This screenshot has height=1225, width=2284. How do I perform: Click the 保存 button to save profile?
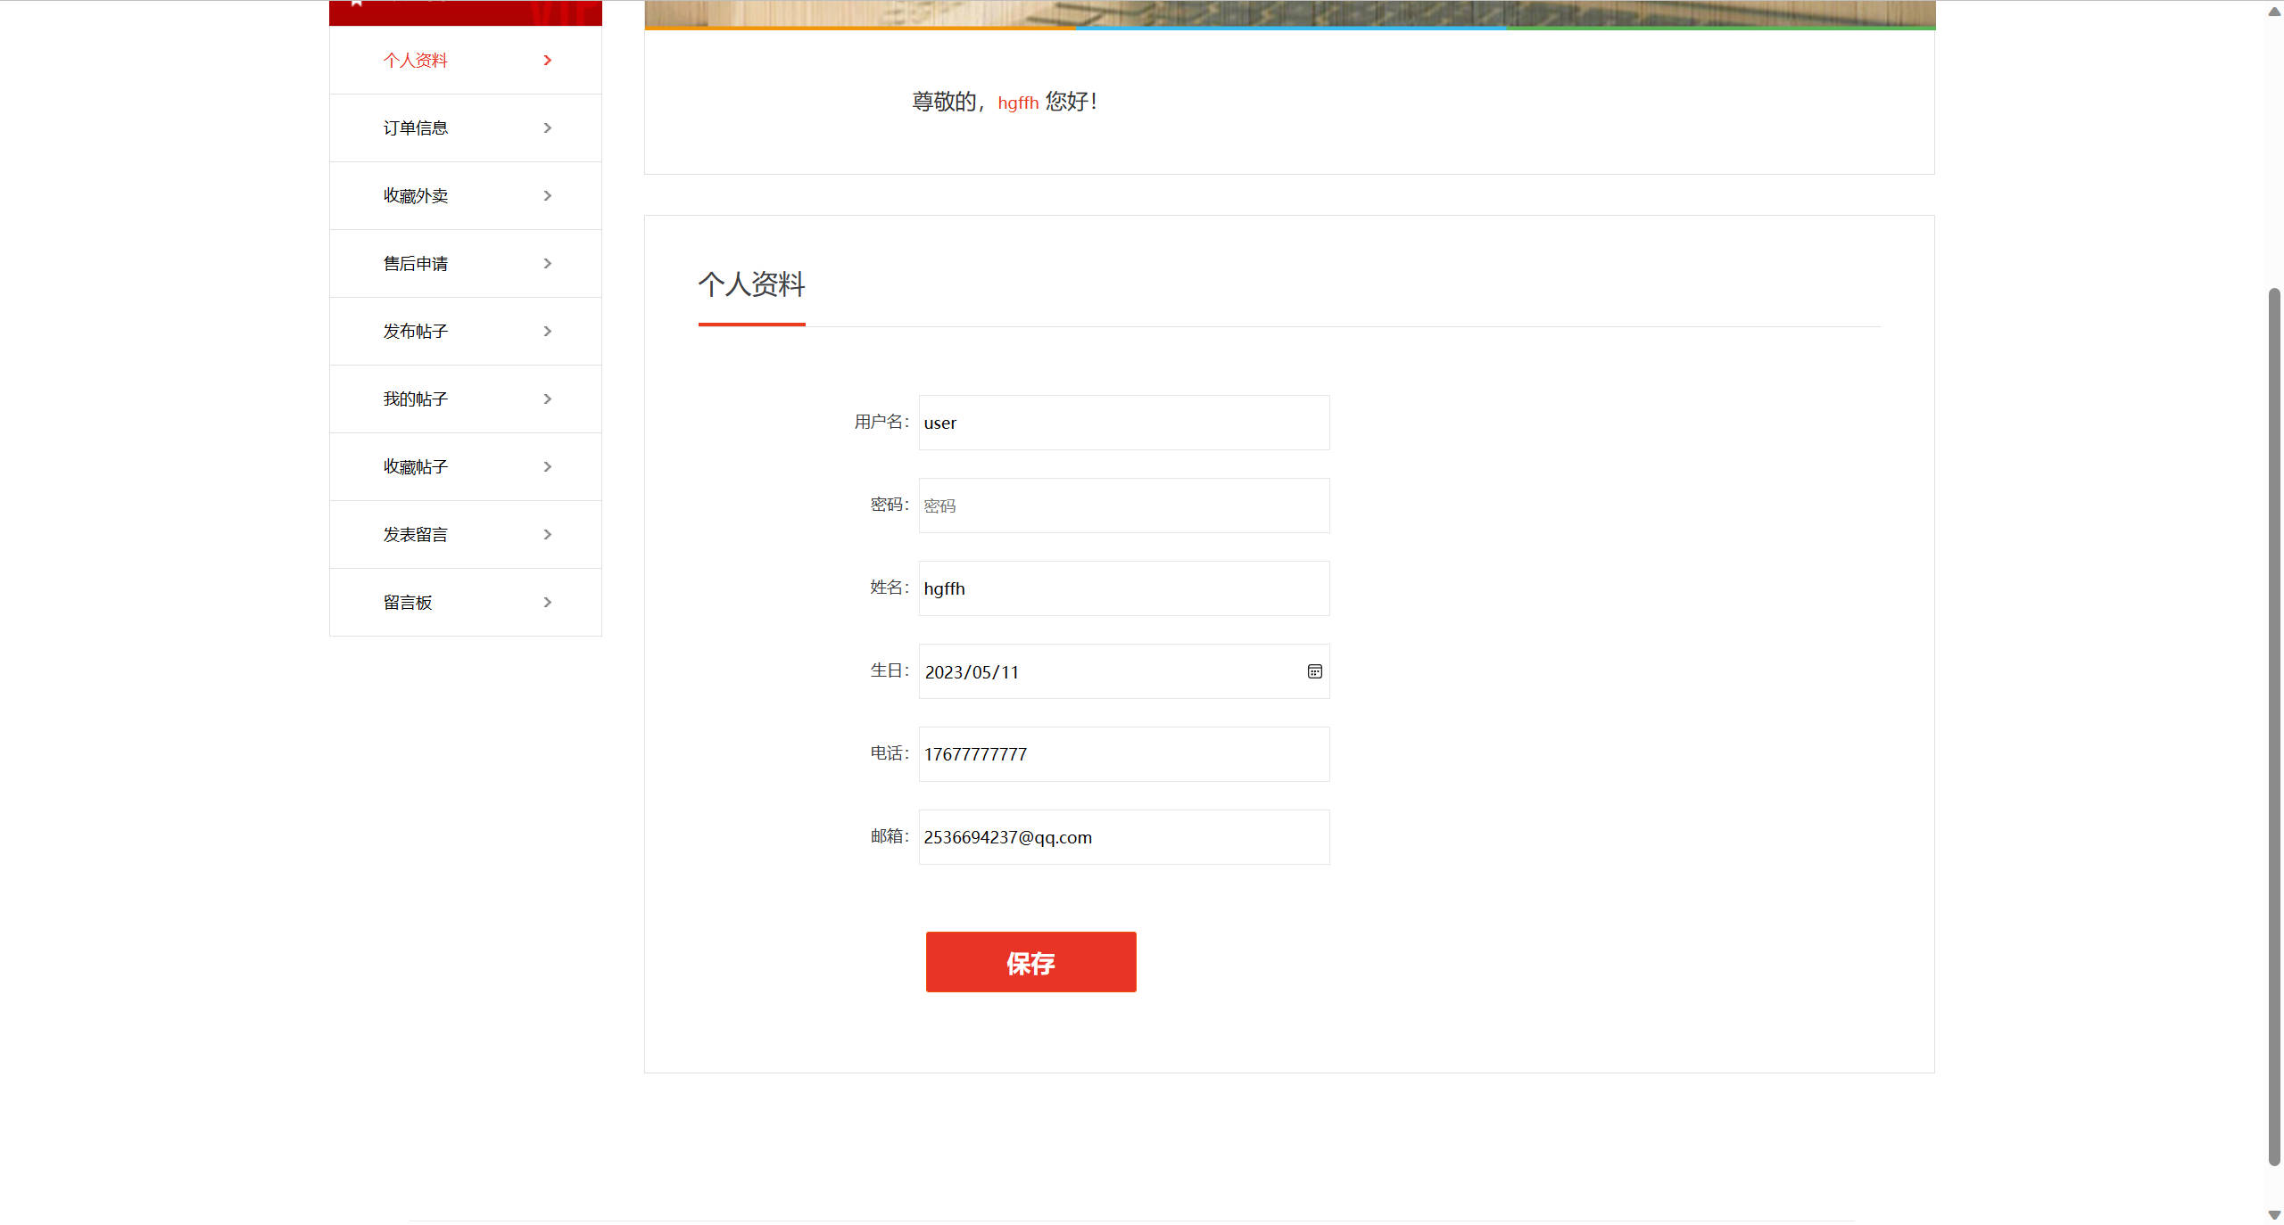[1030, 962]
